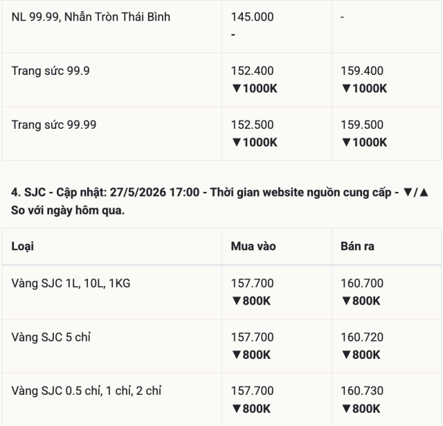Click the 145.000 buy price cell
The height and width of the screenshot is (426, 443).
point(252,17)
